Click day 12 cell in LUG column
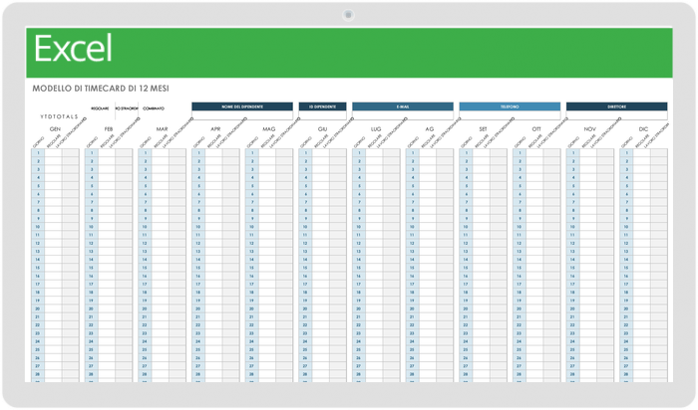Image resolution: width=698 pixels, height=410 pixels. (x=358, y=243)
